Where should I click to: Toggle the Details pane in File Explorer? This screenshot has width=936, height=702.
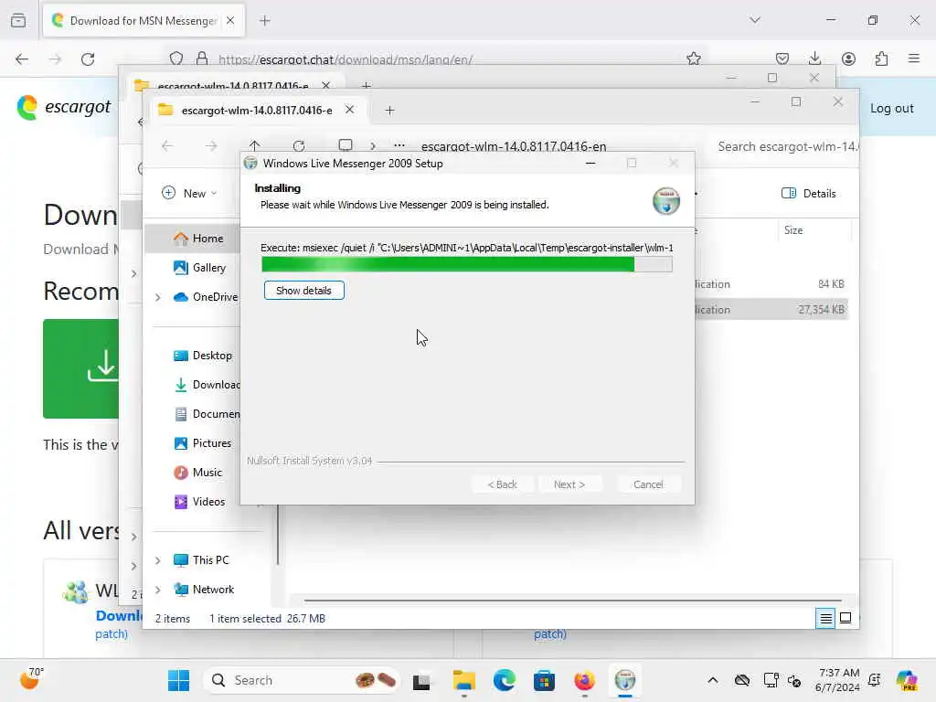(808, 193)
